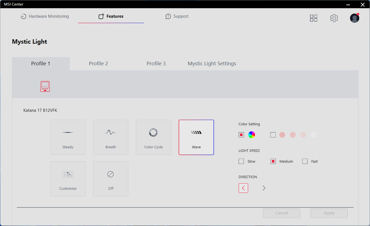The image size is (370, 226).
Task: Select Profile 1 tab
Action: 41,64
